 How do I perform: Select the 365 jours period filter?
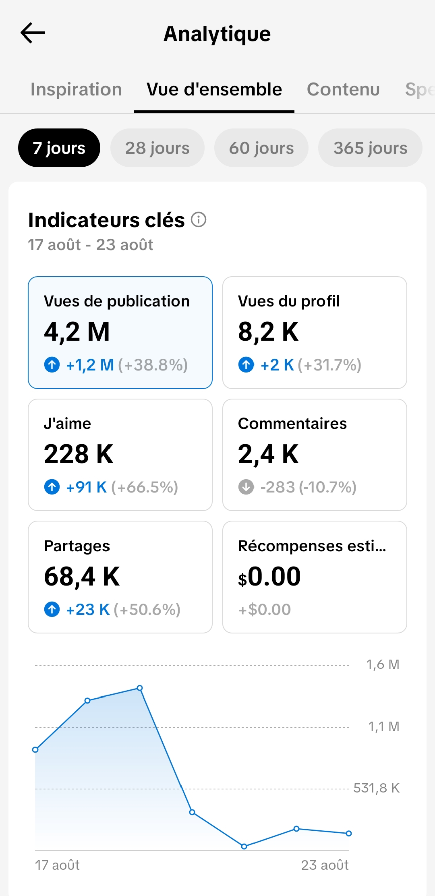(371, 148)
